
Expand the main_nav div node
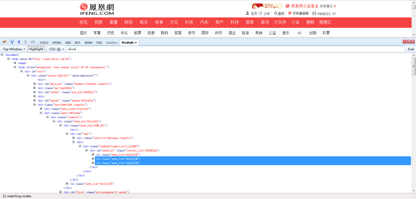click(34, 84)
